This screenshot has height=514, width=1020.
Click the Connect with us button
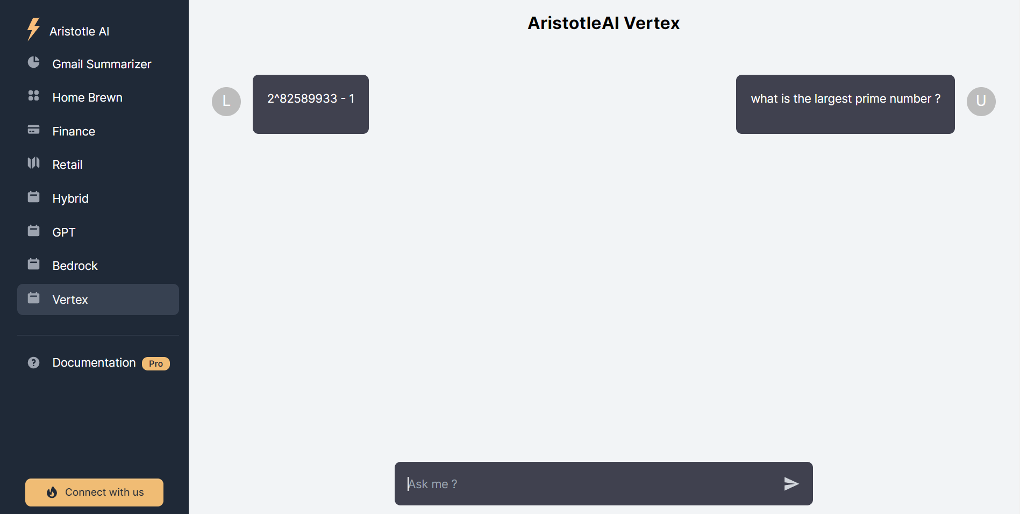[x=94, y=492]
